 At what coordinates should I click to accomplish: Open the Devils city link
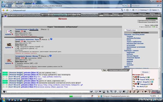pyautogui.click(x=34, y=29)
